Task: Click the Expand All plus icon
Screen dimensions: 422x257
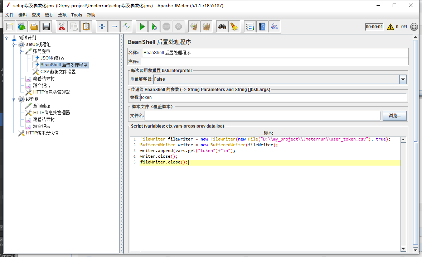Action: click(102, 27)
